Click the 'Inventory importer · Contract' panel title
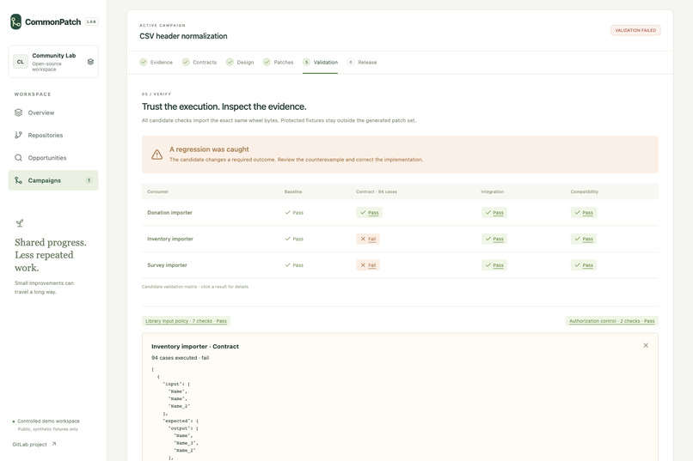Image resolution: width=693 pixels, height=461 pixels. [x=195, y=347]
